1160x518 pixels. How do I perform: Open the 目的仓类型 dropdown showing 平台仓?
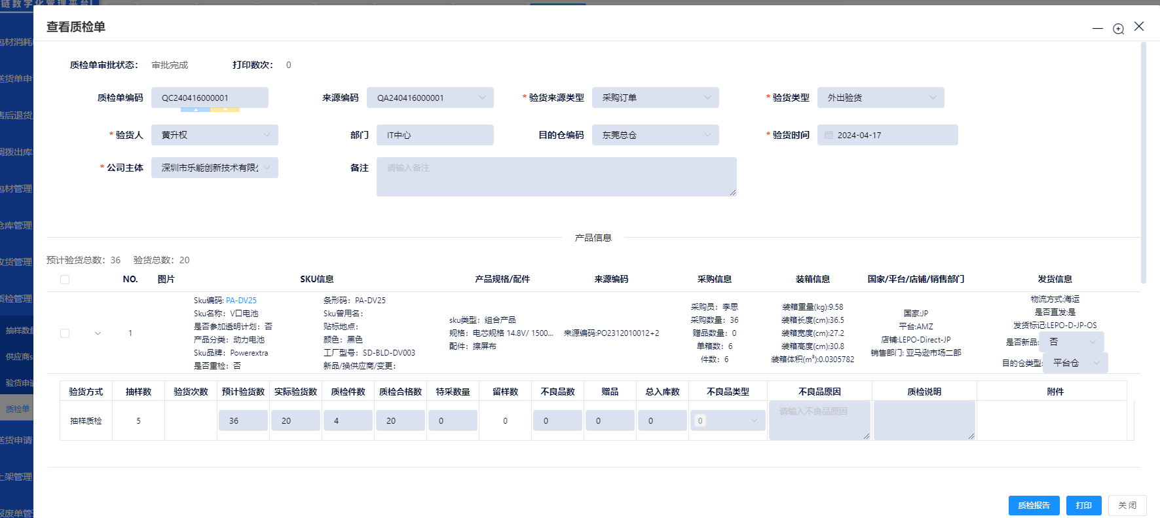[x=1075, y=363]
